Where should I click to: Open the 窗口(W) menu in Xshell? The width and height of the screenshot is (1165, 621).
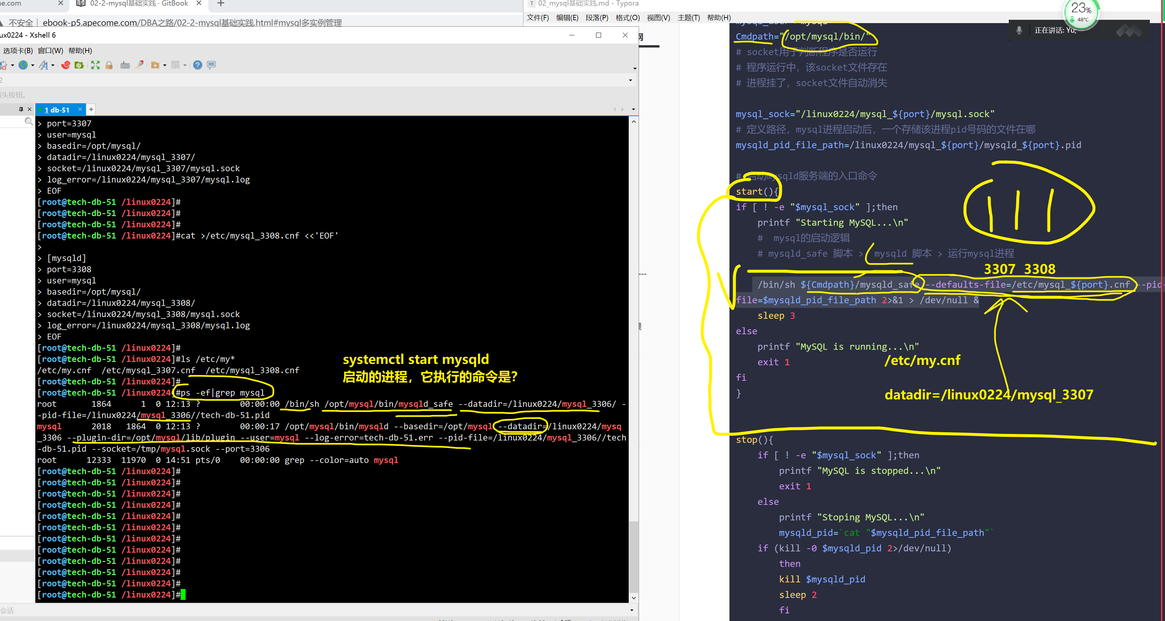[x=51, y=50]
